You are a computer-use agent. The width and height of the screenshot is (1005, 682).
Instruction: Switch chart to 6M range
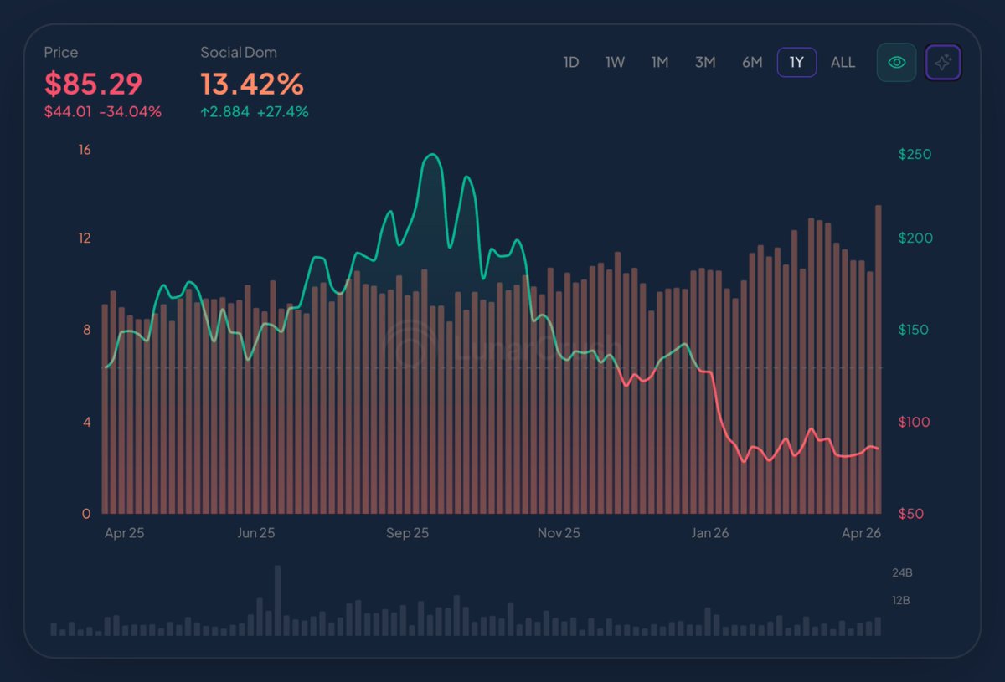[752, 63]
